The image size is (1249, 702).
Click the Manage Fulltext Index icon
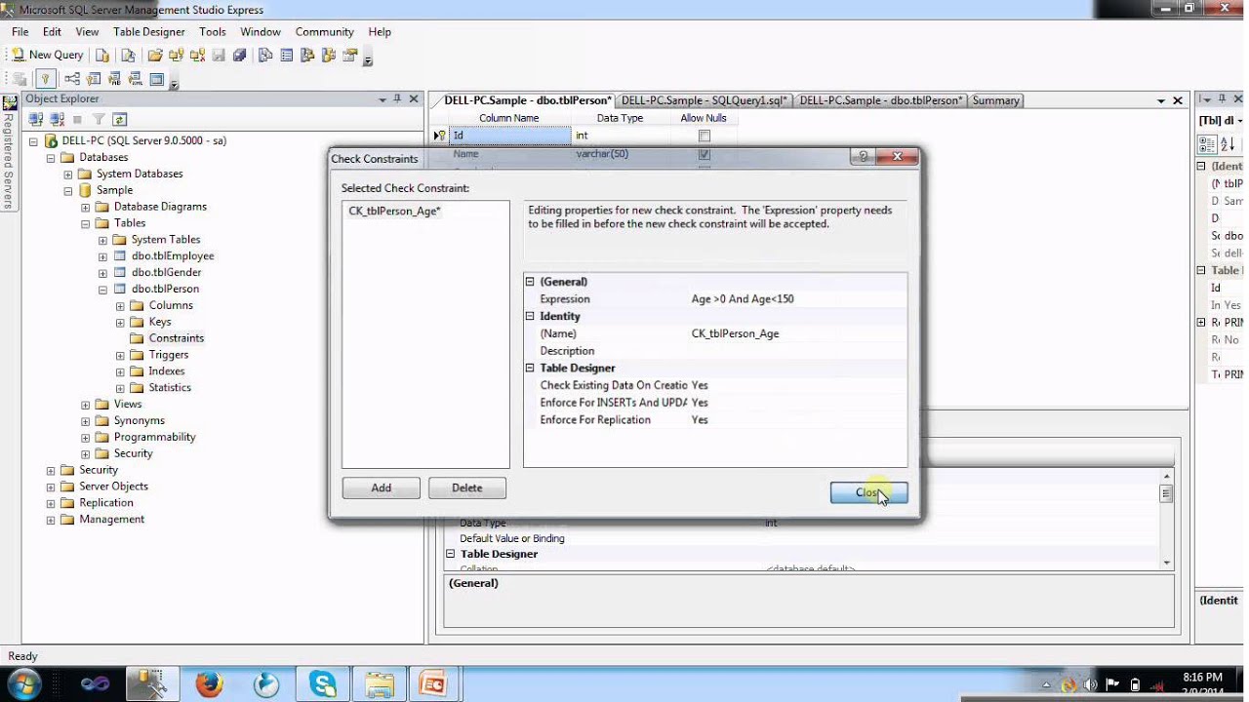tap(114, 79)
